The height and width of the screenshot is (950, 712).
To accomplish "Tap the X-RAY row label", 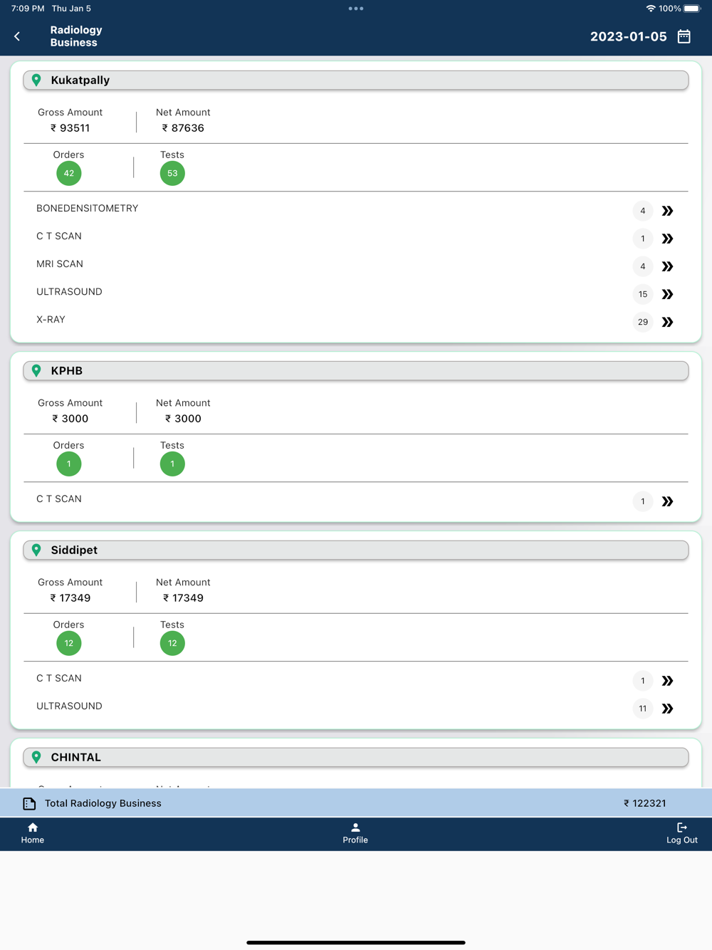I will [51, 320].
